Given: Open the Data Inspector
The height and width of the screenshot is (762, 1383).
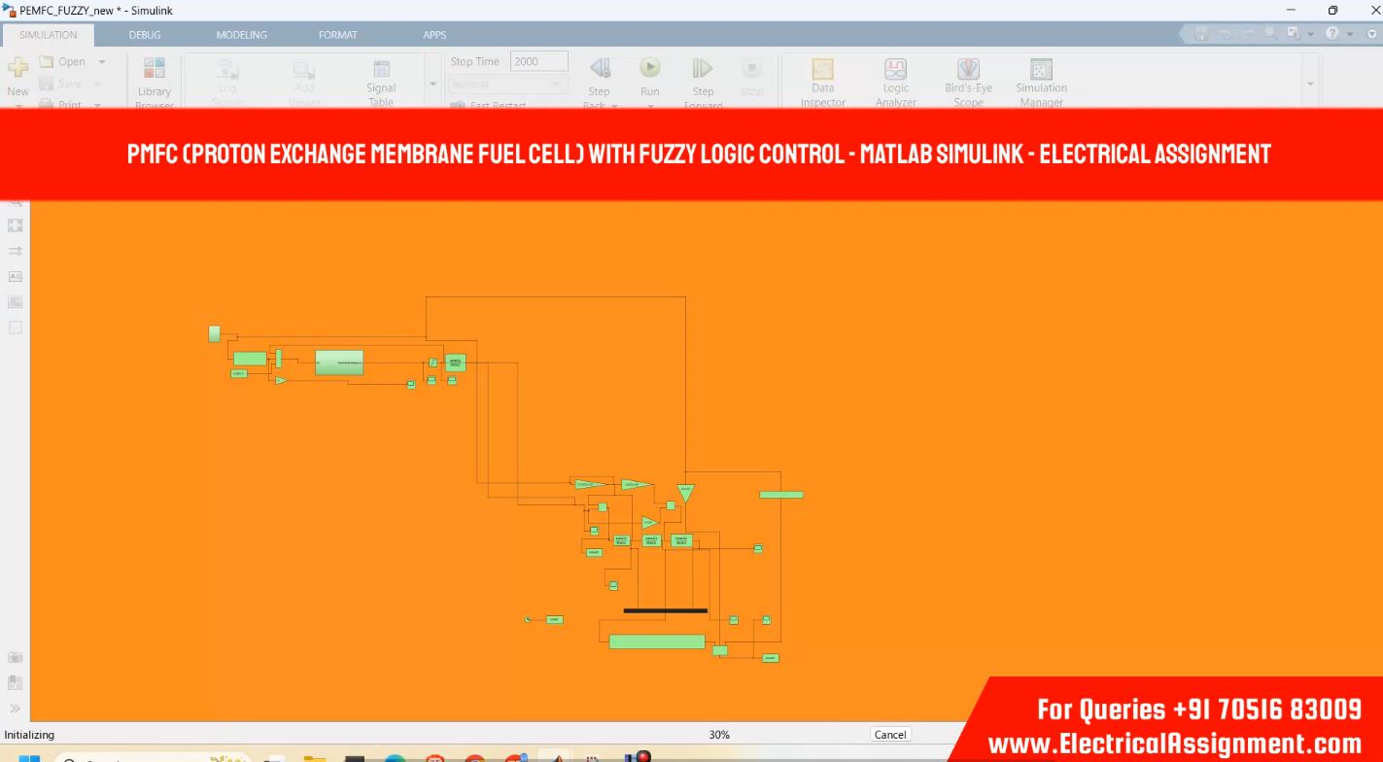Looking at the screenshot, I should [822, 71].
